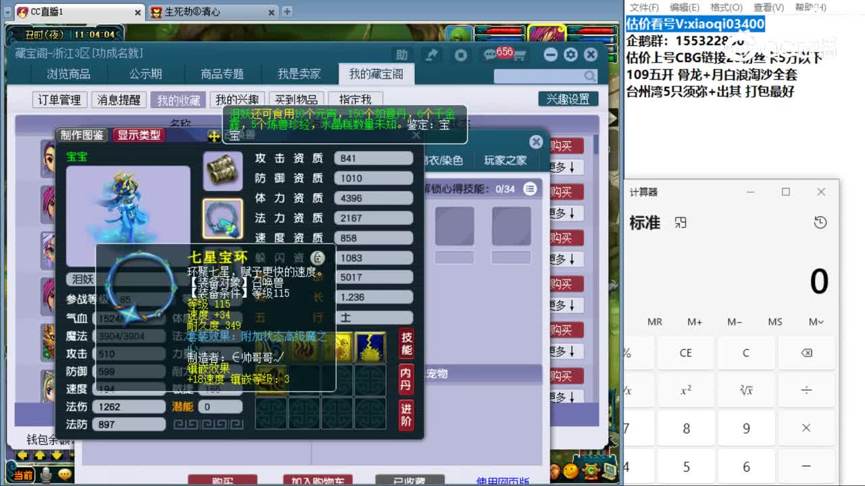Open the 玩家之家 tab

pyautogui.click(x=505, y=161)
